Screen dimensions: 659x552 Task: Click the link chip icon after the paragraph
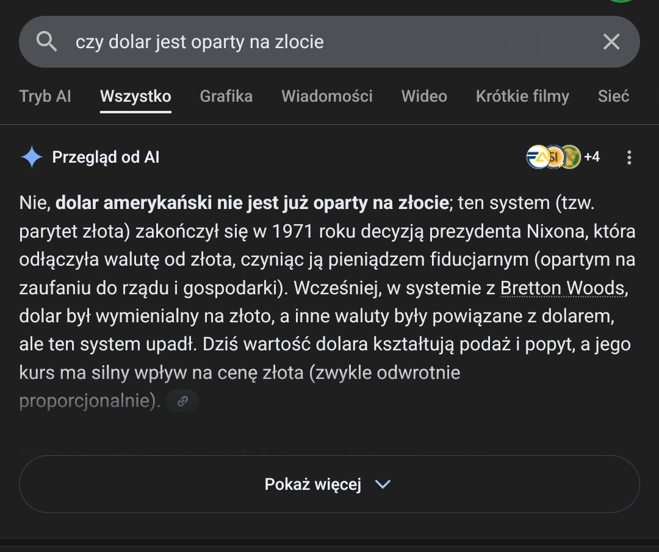pyautogui.click(x=182, y=401)
